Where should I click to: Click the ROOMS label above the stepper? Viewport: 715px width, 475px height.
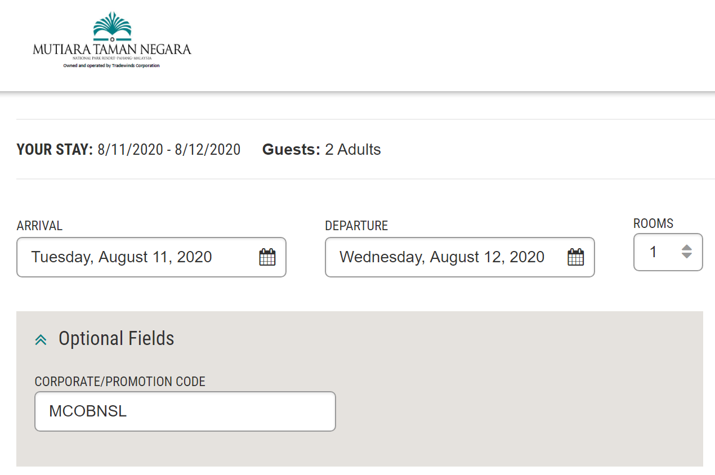click(653, 223)
